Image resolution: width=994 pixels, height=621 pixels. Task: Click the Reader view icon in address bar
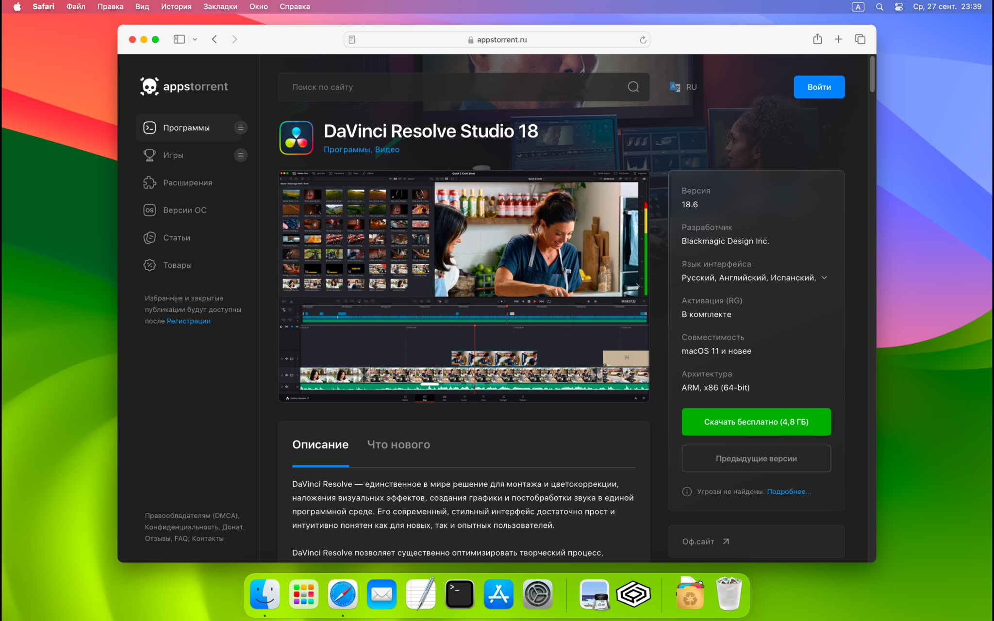352,40
